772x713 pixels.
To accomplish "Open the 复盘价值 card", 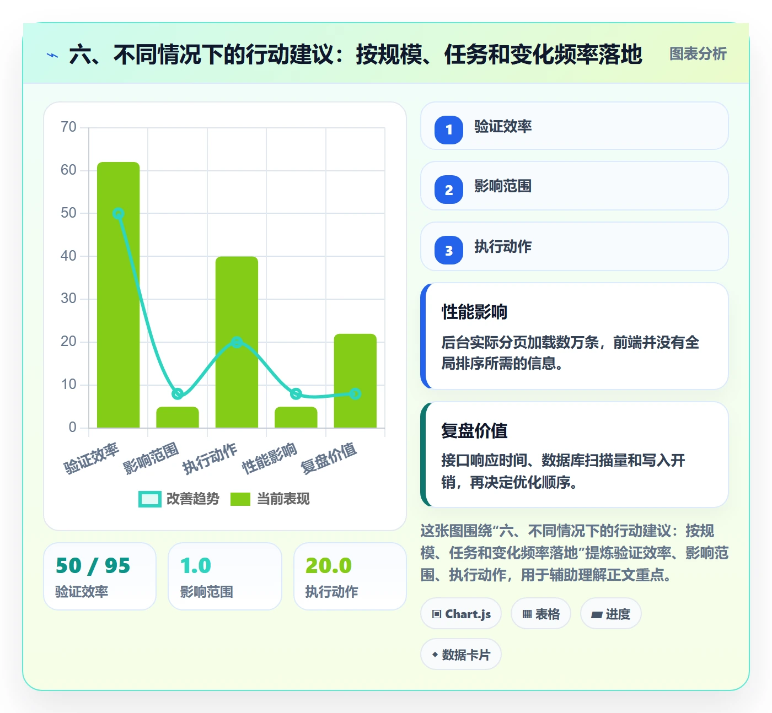I will click(575, 455).
